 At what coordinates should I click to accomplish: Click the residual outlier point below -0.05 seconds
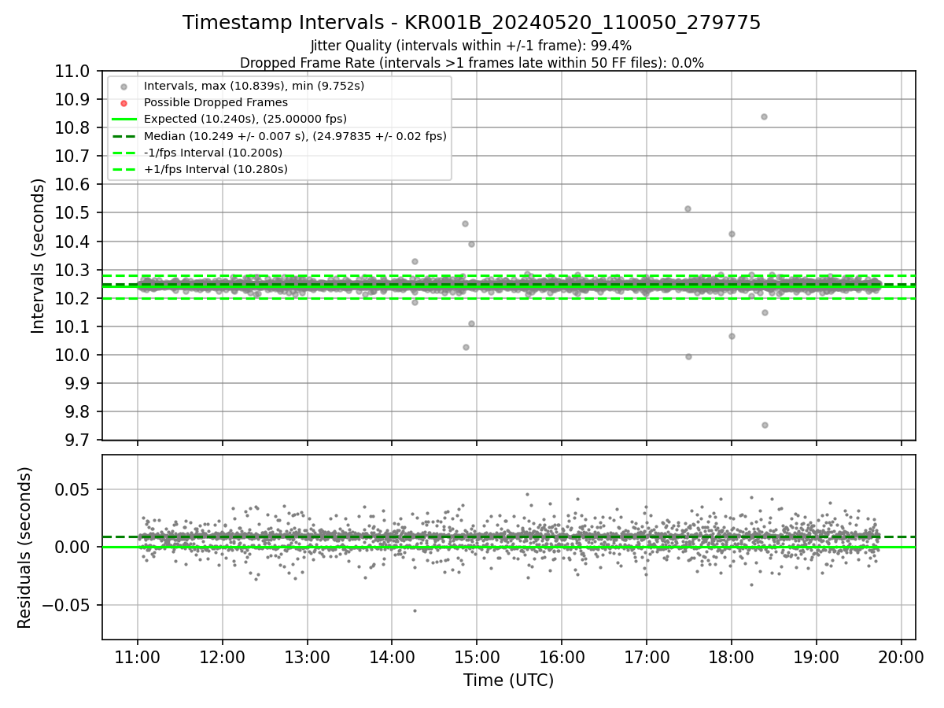tap(415, 610)
